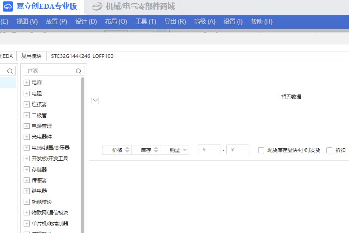
Task: Open the 工具 (T) menu
Action: pyautogui.click(x=146, y=22)
